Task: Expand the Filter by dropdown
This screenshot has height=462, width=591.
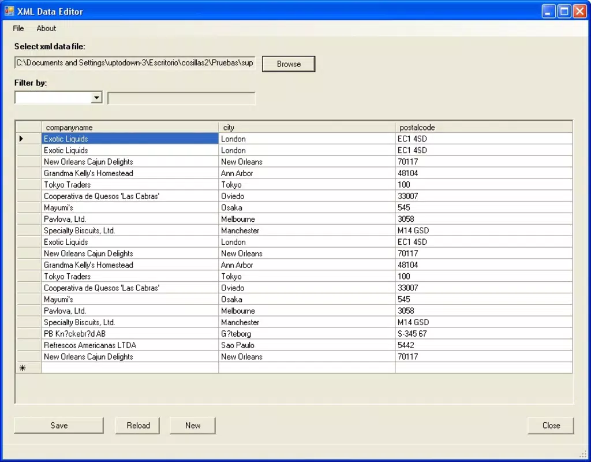Action: point(97,98)
